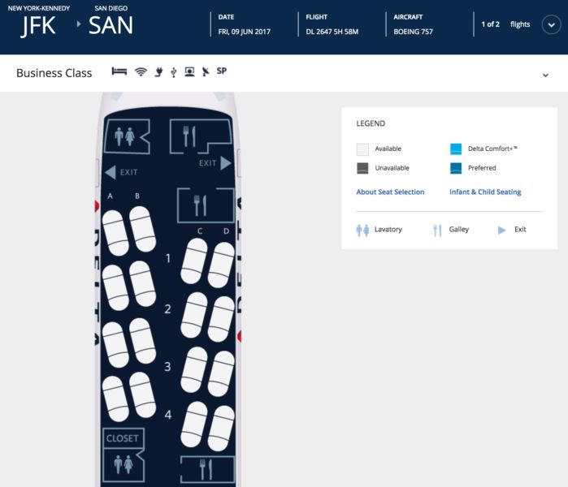This screenshot has height=487, width=568.
Task: Click the personal video screen icon
Action: (x=189, y=72)
